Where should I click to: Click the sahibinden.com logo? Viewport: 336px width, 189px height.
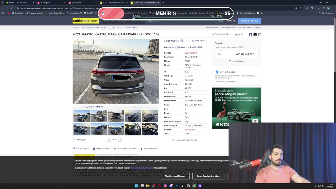[x=86, y=20]
